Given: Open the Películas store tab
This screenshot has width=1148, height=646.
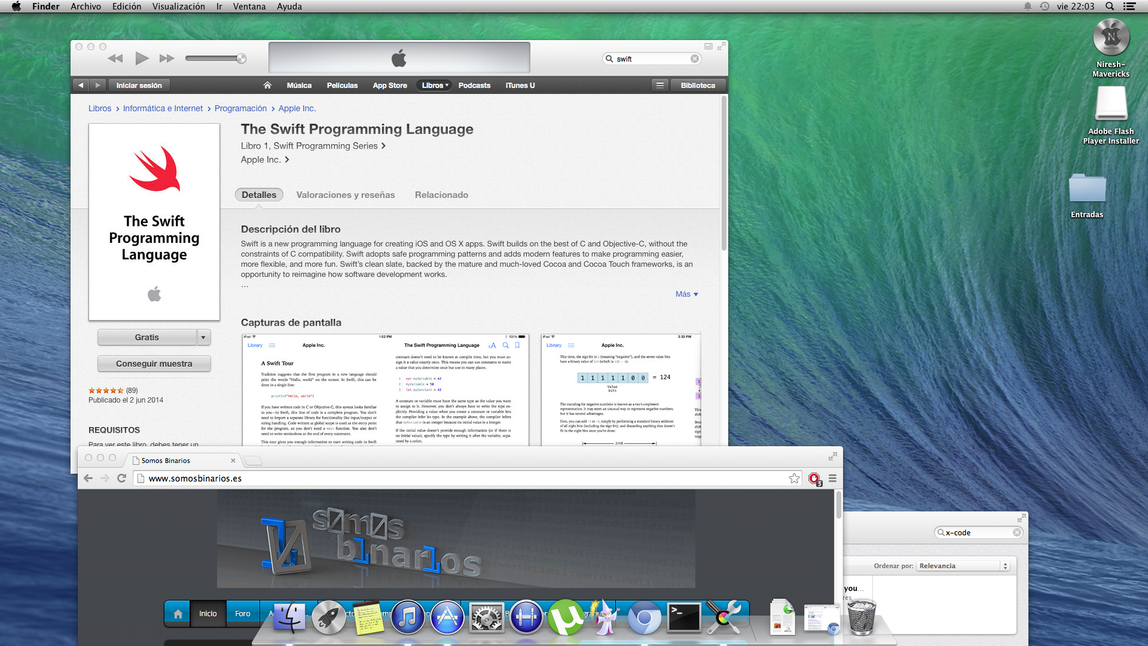Looking at the screenshot, I should [342, 86].
